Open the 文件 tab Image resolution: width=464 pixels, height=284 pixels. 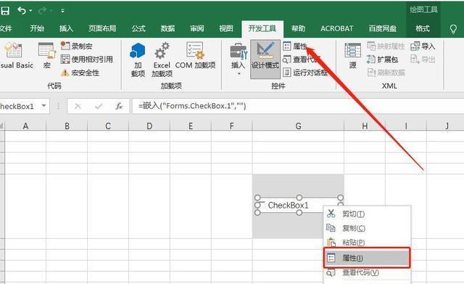click(x=6, y=28)
